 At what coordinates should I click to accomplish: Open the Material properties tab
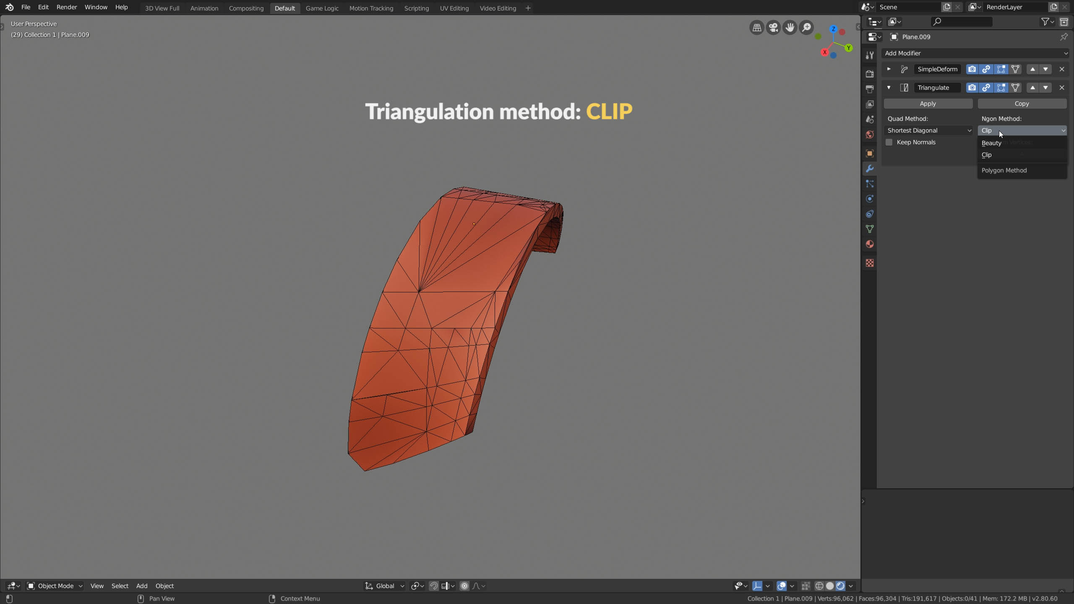click(870, 244)
